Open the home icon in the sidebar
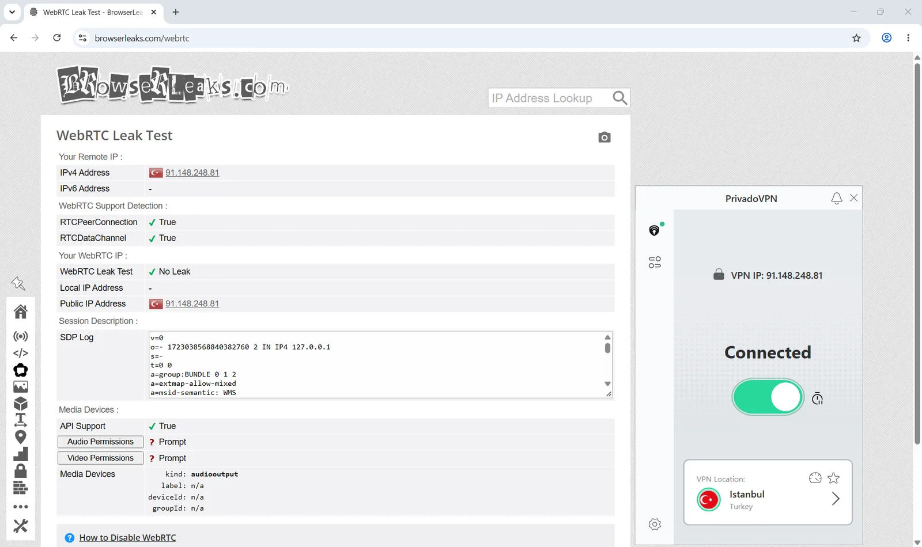922x547 pixels. click(21, 312)
